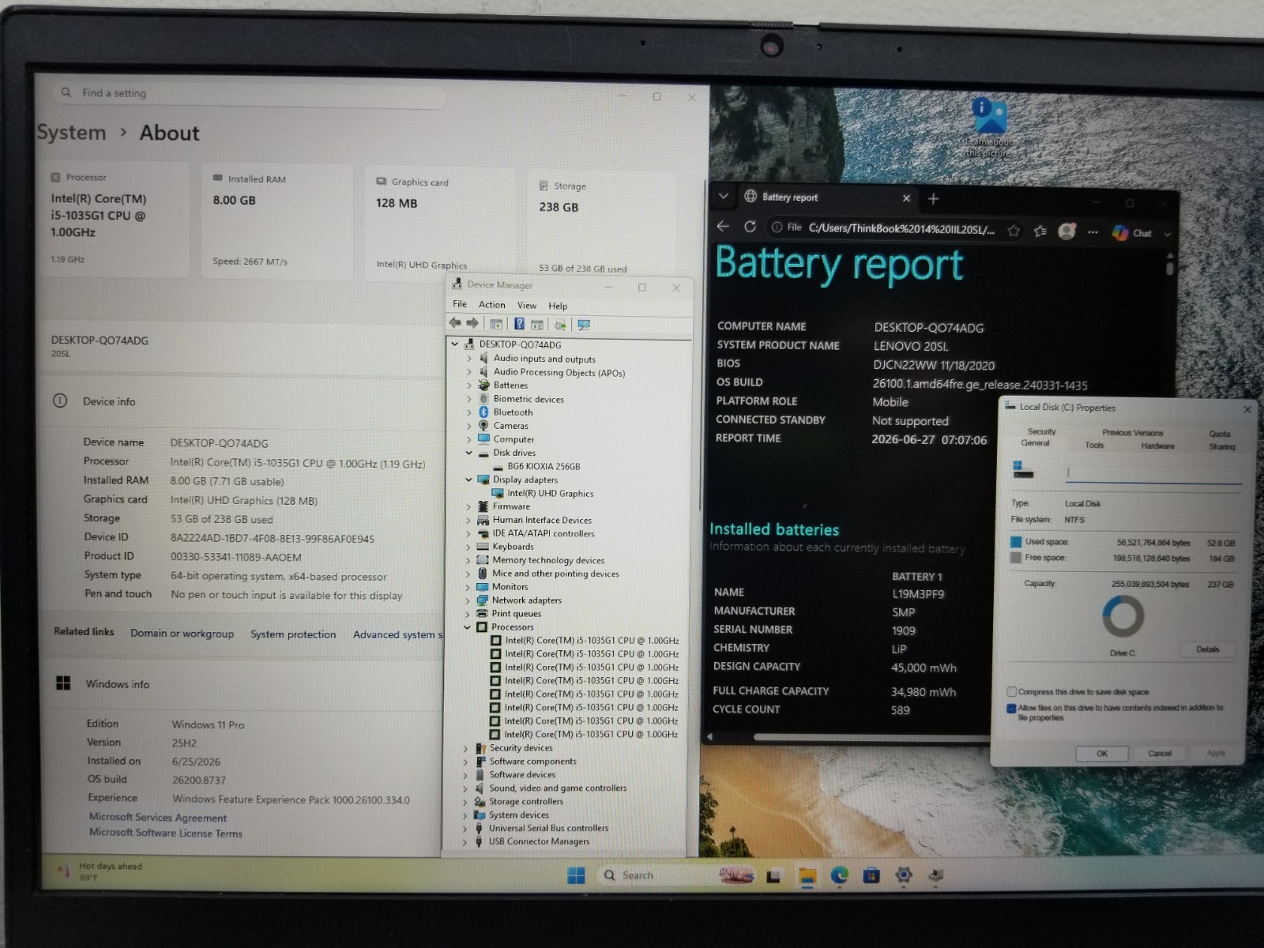This screenshot has height=948, width=1264.
Task: Open the browser three-dot settings menu
Action: pyautogui.click(x=1093, y=232)
